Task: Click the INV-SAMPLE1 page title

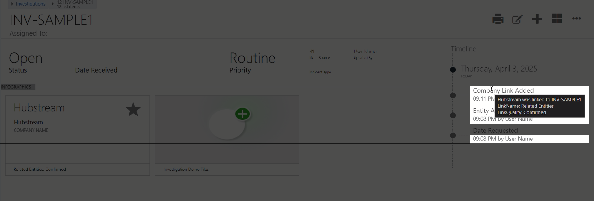Action: [51, 20]
